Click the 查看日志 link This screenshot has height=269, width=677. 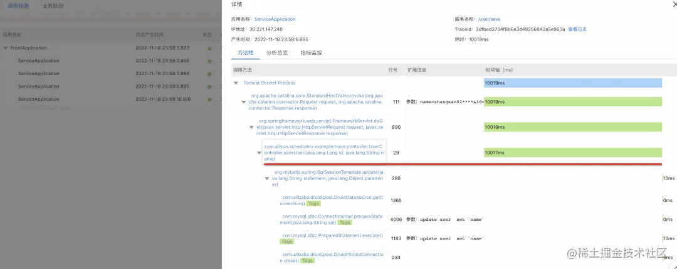577,29
